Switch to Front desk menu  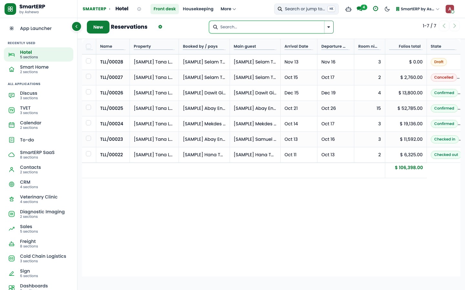(x=165, y=9)
